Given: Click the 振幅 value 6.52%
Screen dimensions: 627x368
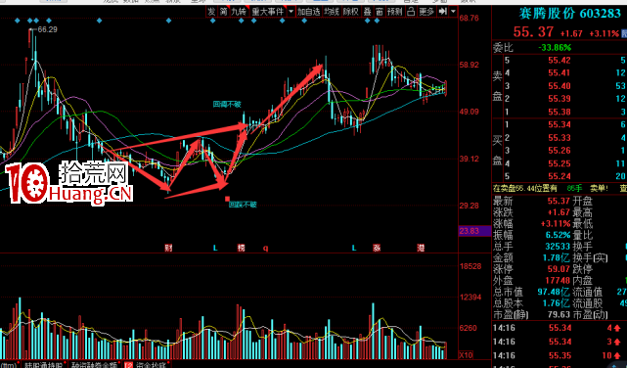Looking at the screenshot, I should pos(558,235).
